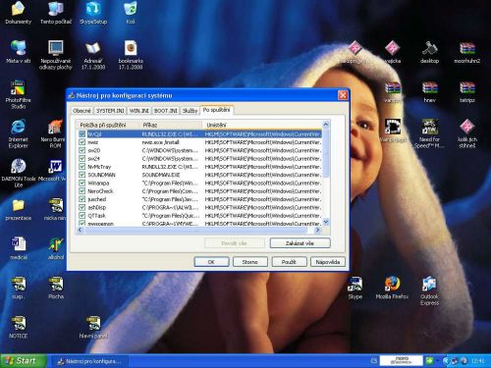Uncheck the Winampa startup item
Viewport: 491px width, 368px height.
(x=82, y=183)
